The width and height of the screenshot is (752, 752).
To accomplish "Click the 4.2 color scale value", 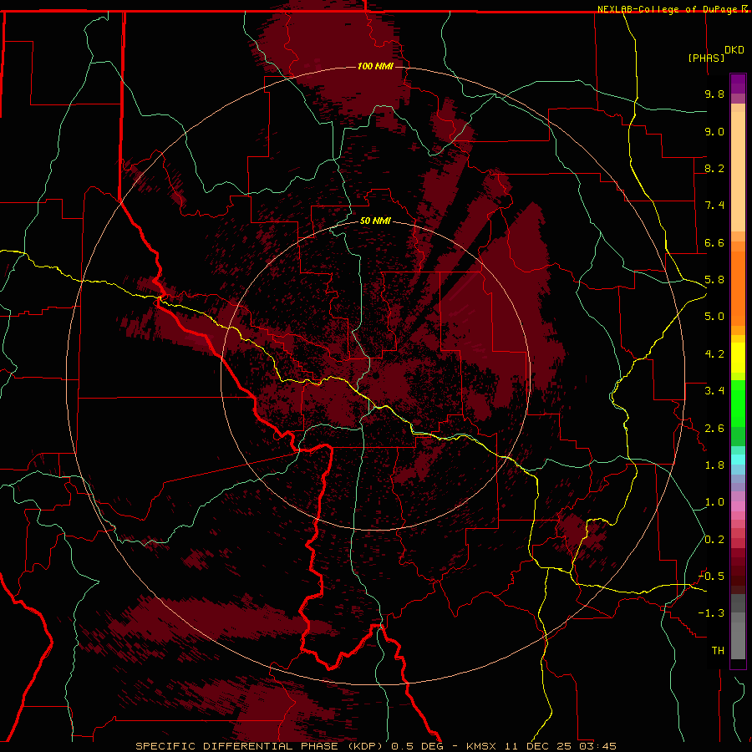I will pos(714,354).
